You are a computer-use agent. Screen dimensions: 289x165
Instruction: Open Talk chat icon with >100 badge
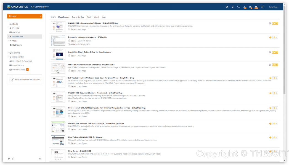point(256,7)
